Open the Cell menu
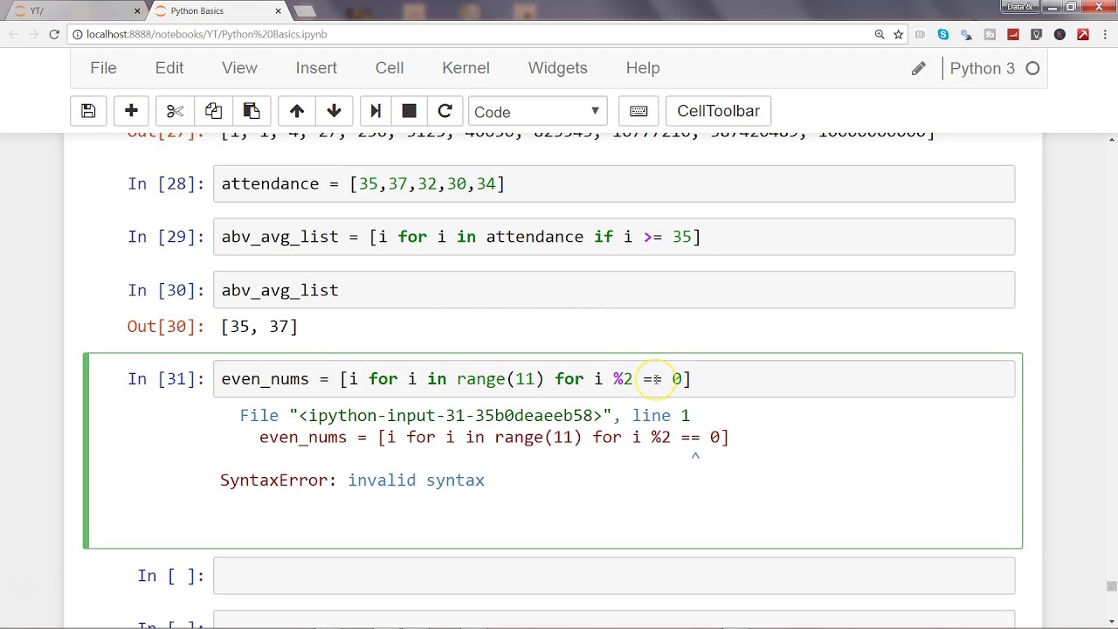The height and width of the screenshot is (629, 1118). [x=390, y=68]
